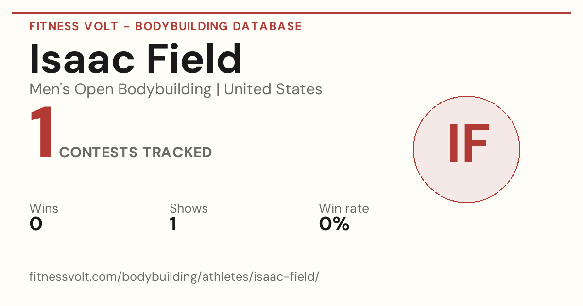Viewport: 583px width, 306px height.
Task: Click the Shows value of 1
Action: (x=173, y=224)
